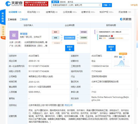Click the 高管 node in structure diagram
Viewport: 138px width, 124px height.
55,38
